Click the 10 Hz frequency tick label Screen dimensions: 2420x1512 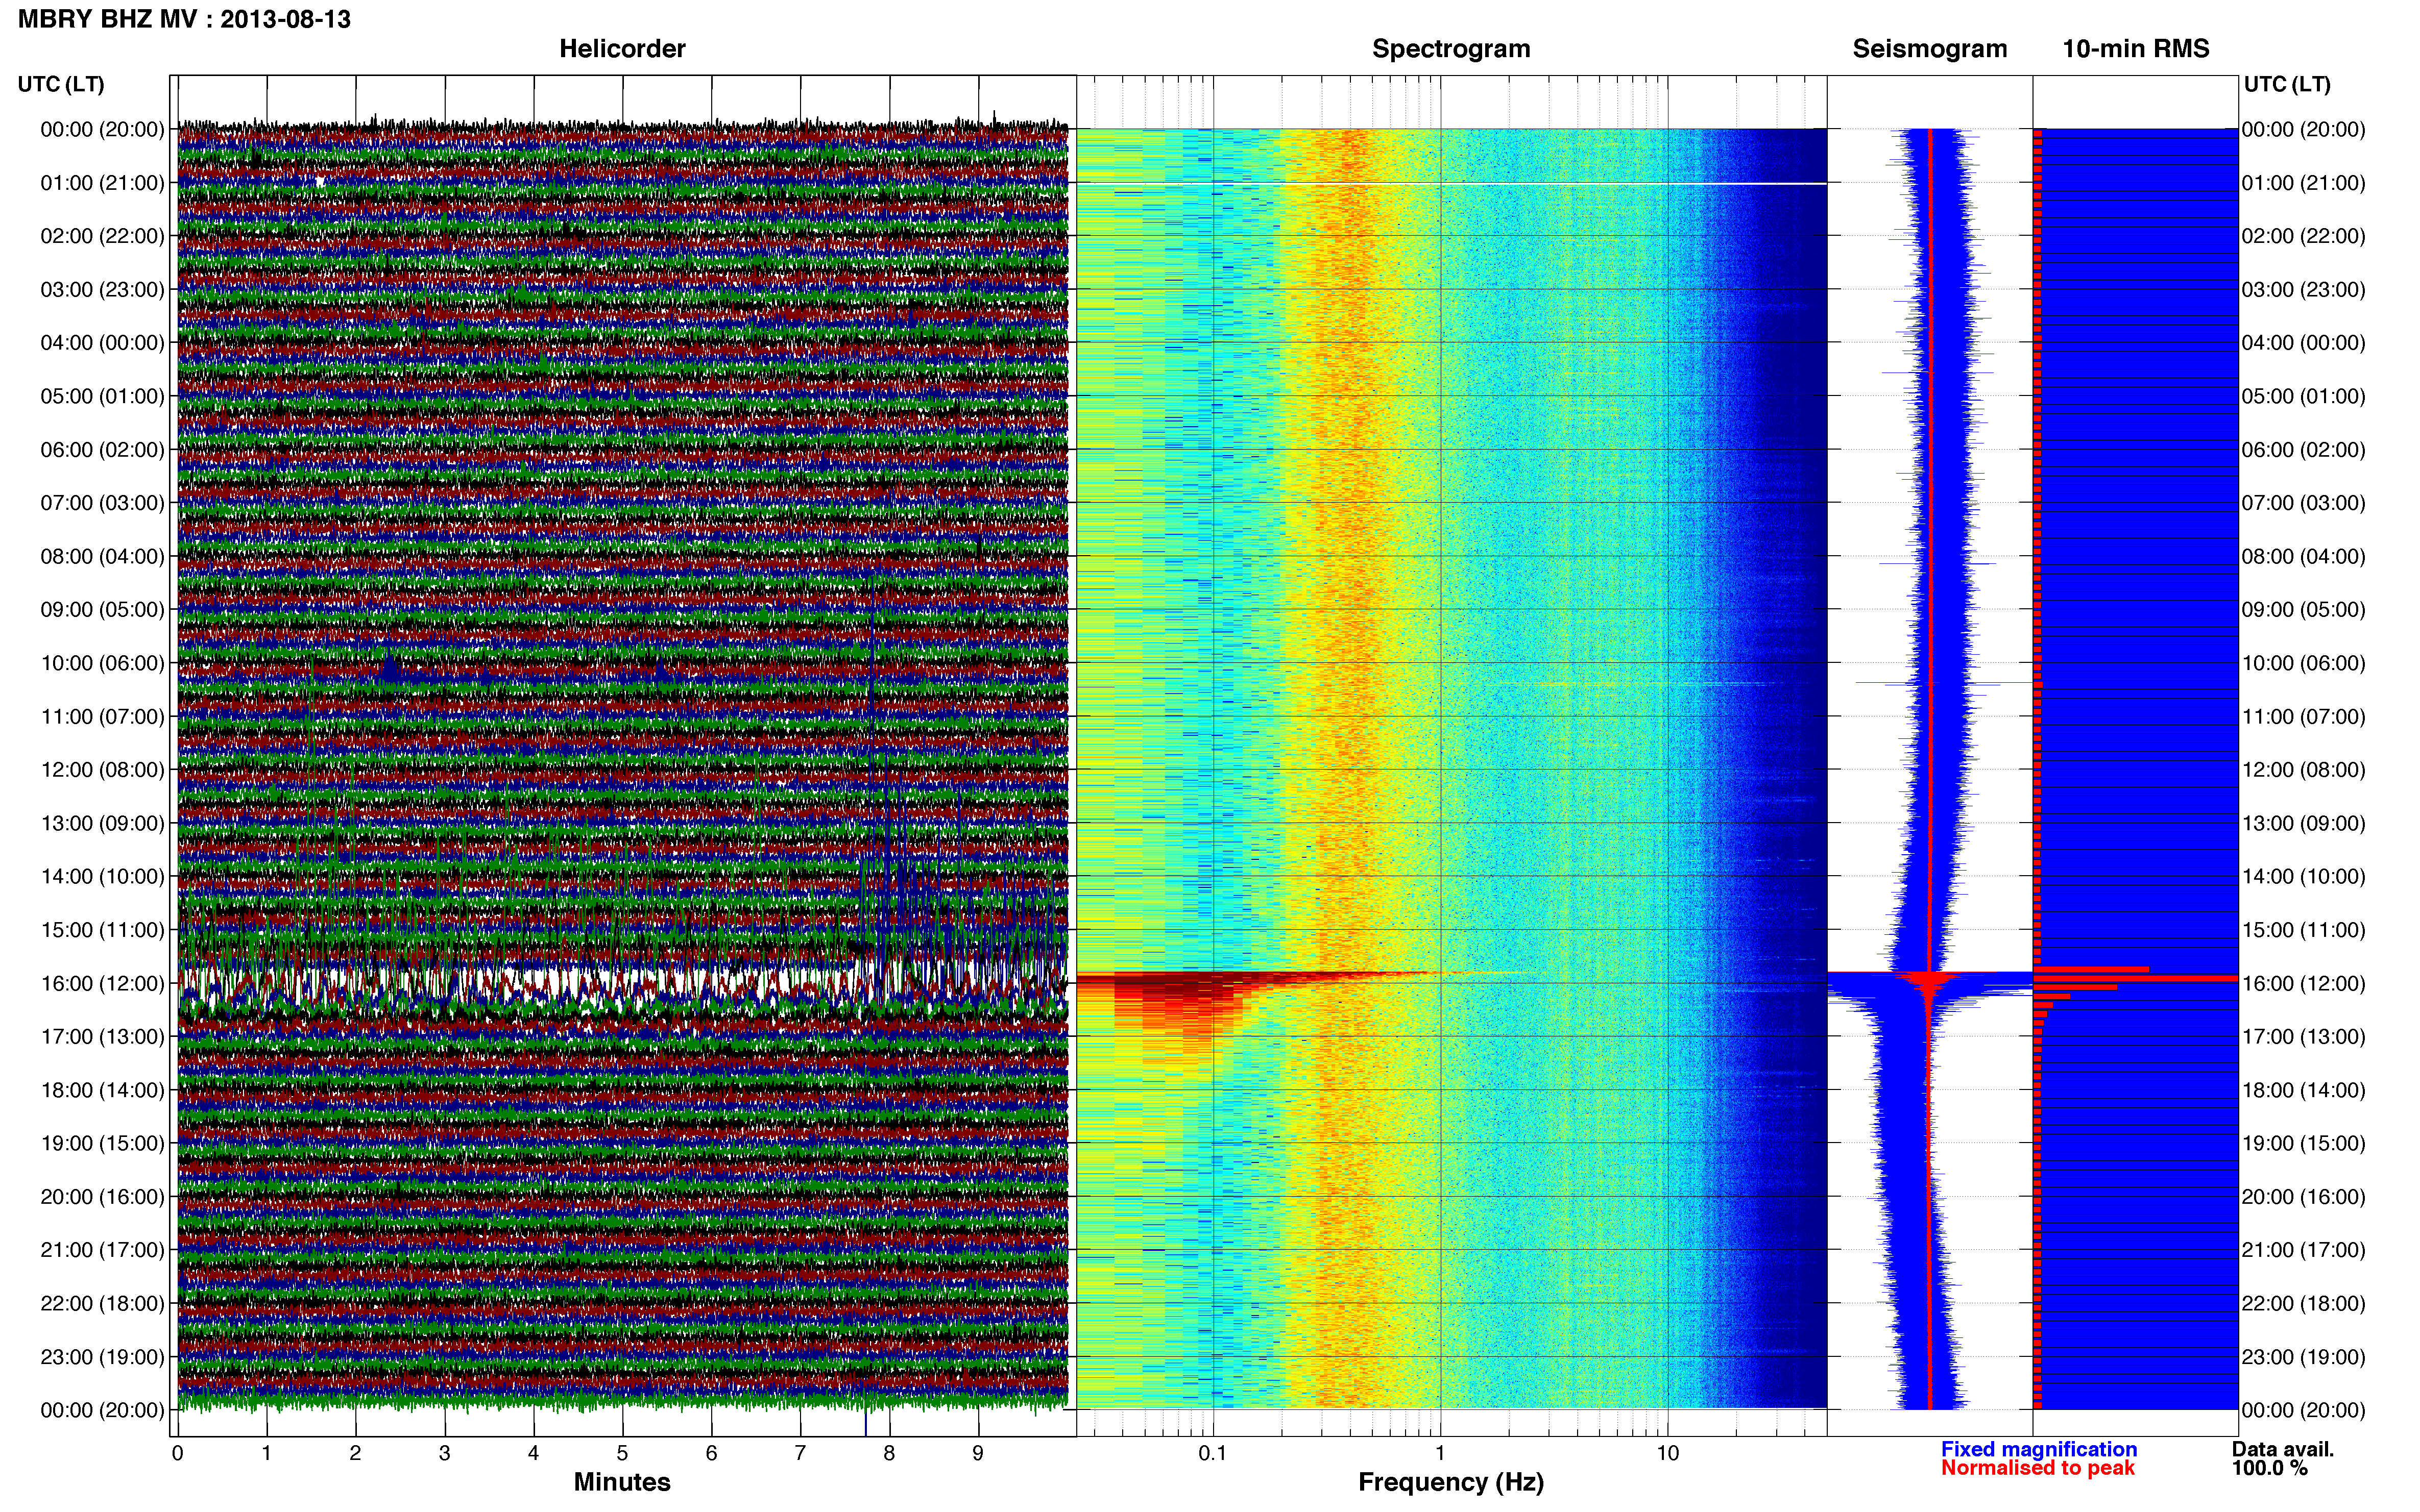[1667, 1453]
